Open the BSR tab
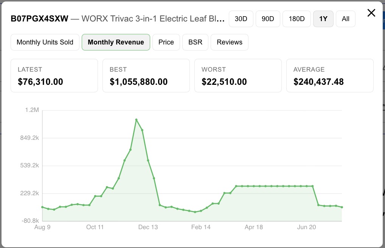Screen dimensions: 385x248 pos(195,42)
